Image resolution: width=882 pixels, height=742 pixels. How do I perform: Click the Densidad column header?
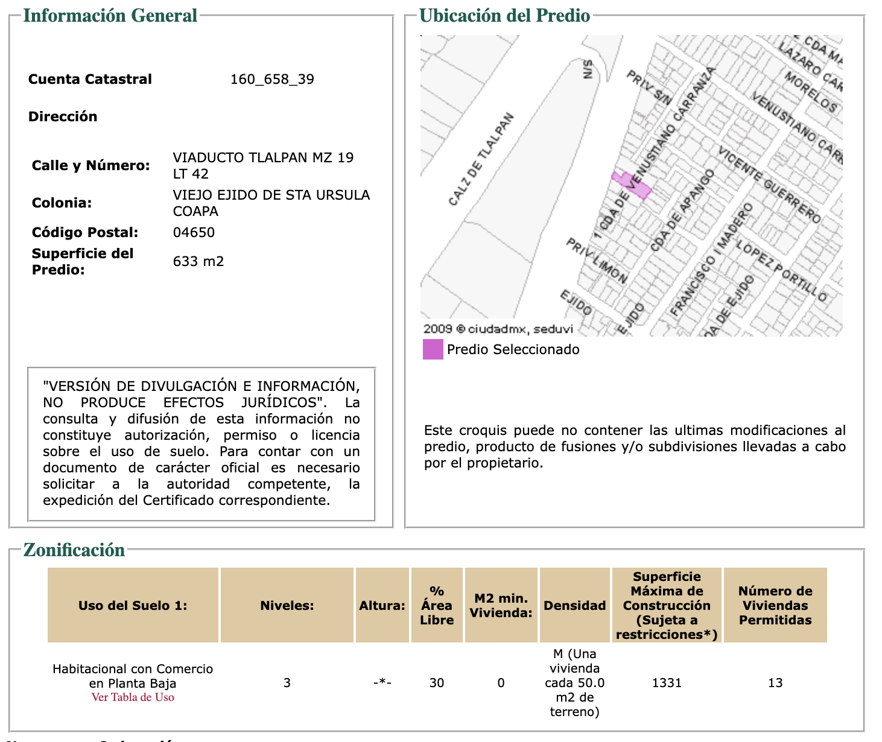(575, 606)
